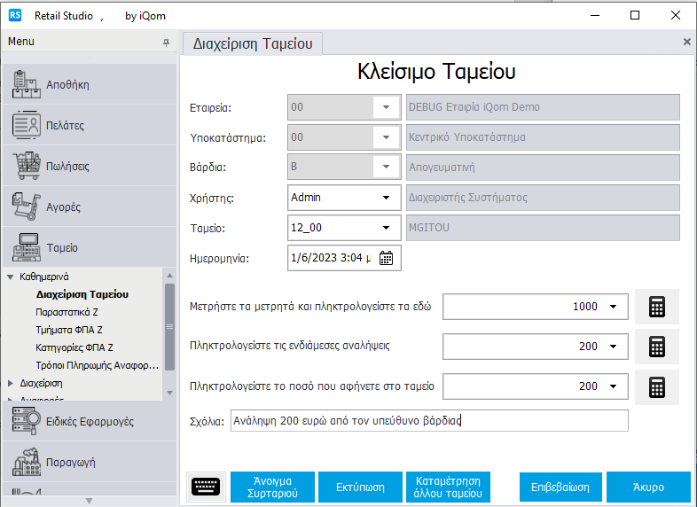Collapse the Καθημερινά tree node
This screenshot has width=697, height=507.
click(12, 277)
